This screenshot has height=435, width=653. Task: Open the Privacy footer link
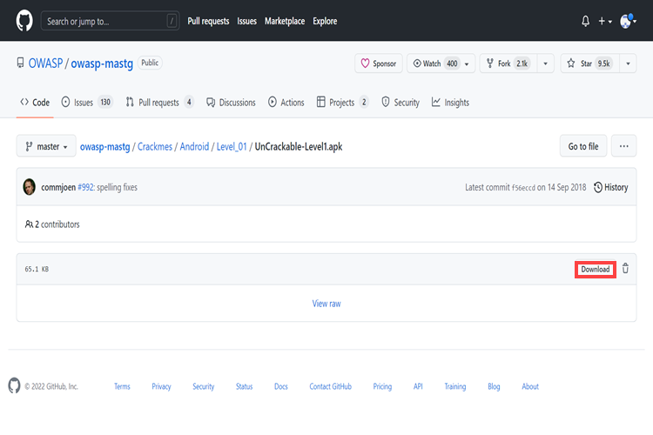161,386
